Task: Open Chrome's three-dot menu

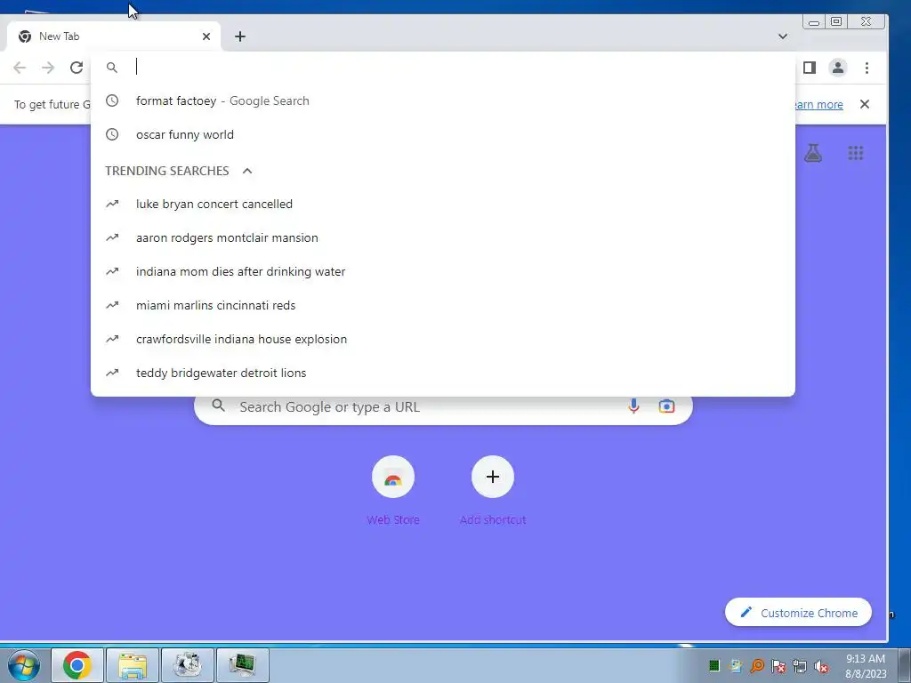Action: (867, 68)
